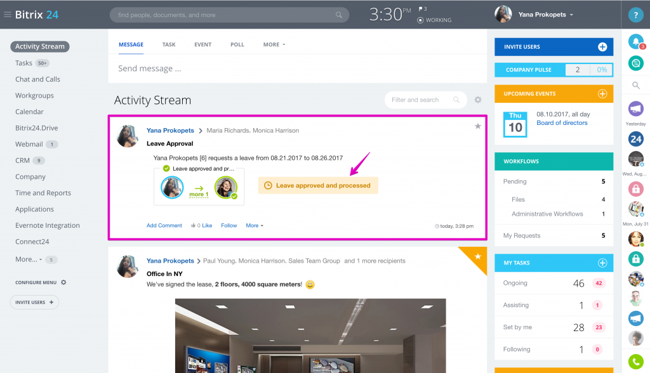
Task: Follow the Leave Approval post
Action: [229, 225]
